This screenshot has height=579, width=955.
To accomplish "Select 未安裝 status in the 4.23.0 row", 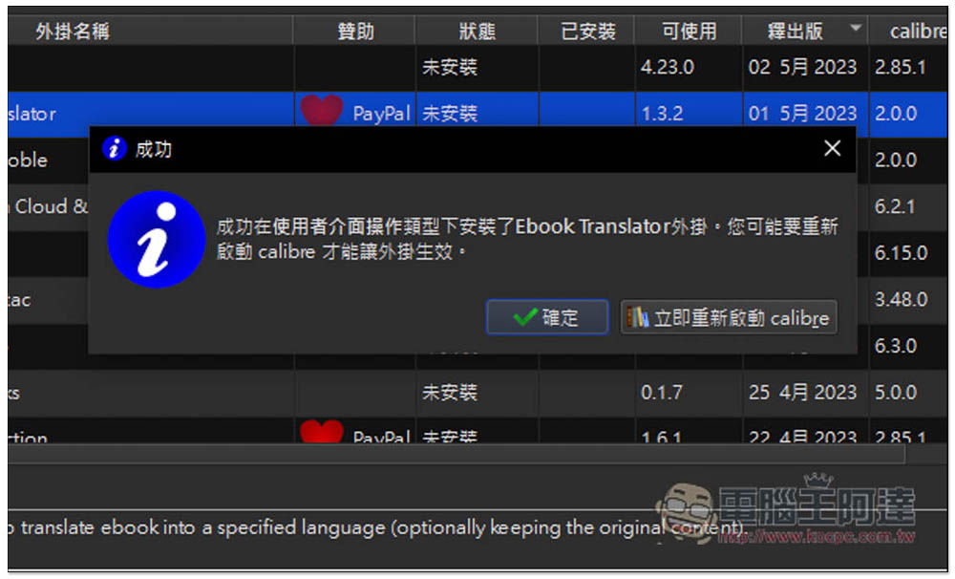I will [x=477, y=67].
